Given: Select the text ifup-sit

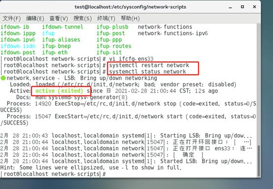Looking at the screenshot, I should click(109, 53).
